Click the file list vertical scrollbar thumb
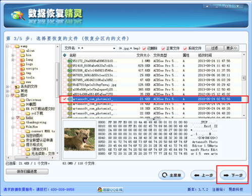 243,78
